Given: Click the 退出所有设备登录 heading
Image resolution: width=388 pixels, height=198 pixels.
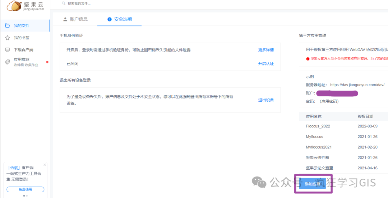Looking at the screenshot, I should coord(75,80).
